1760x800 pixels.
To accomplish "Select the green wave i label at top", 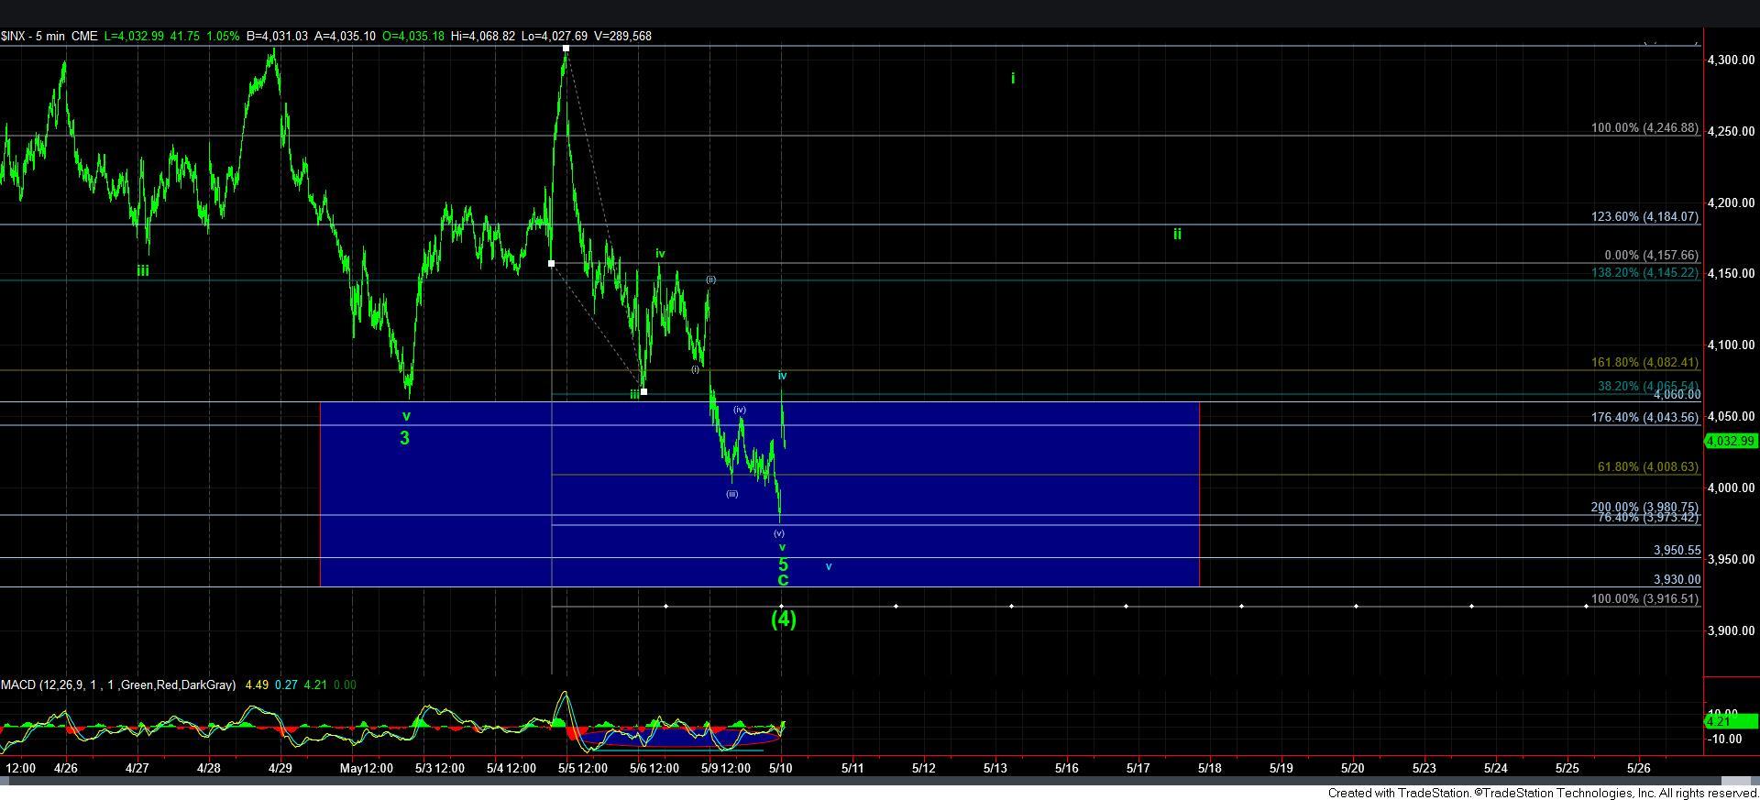I will pos(1013,79).
